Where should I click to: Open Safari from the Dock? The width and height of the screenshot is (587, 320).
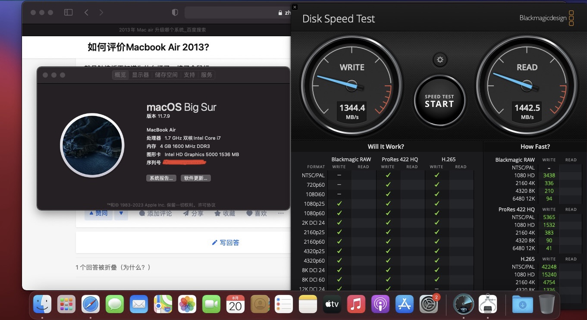[91, 304]
